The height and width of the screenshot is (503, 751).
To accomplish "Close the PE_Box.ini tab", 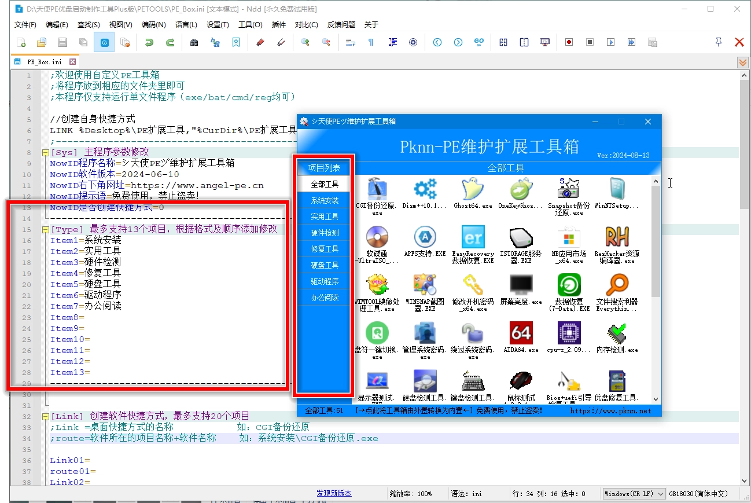I will point(72,62).
